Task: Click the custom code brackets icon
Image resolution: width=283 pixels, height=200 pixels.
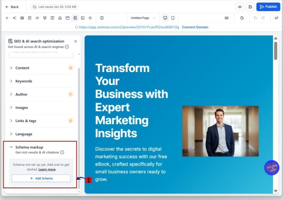Action: point(37,18)
